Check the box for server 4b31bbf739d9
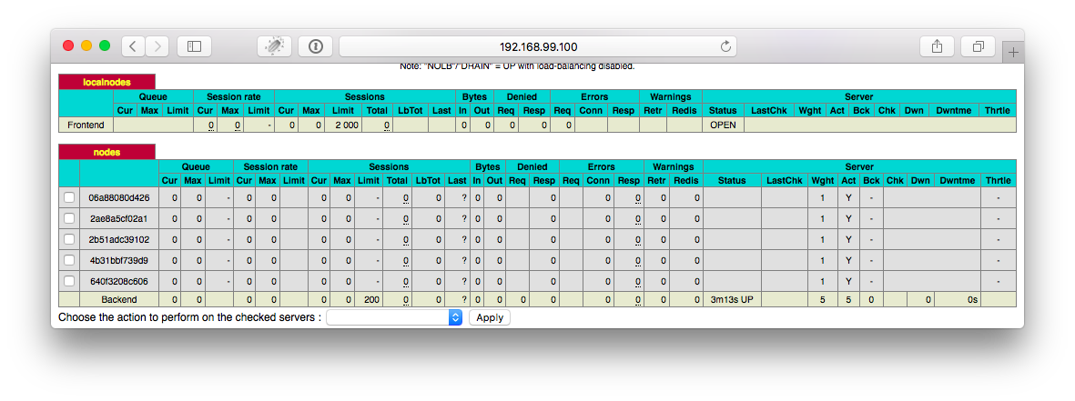This screenshot has height=401, width=1075. [x=69, y=260]
